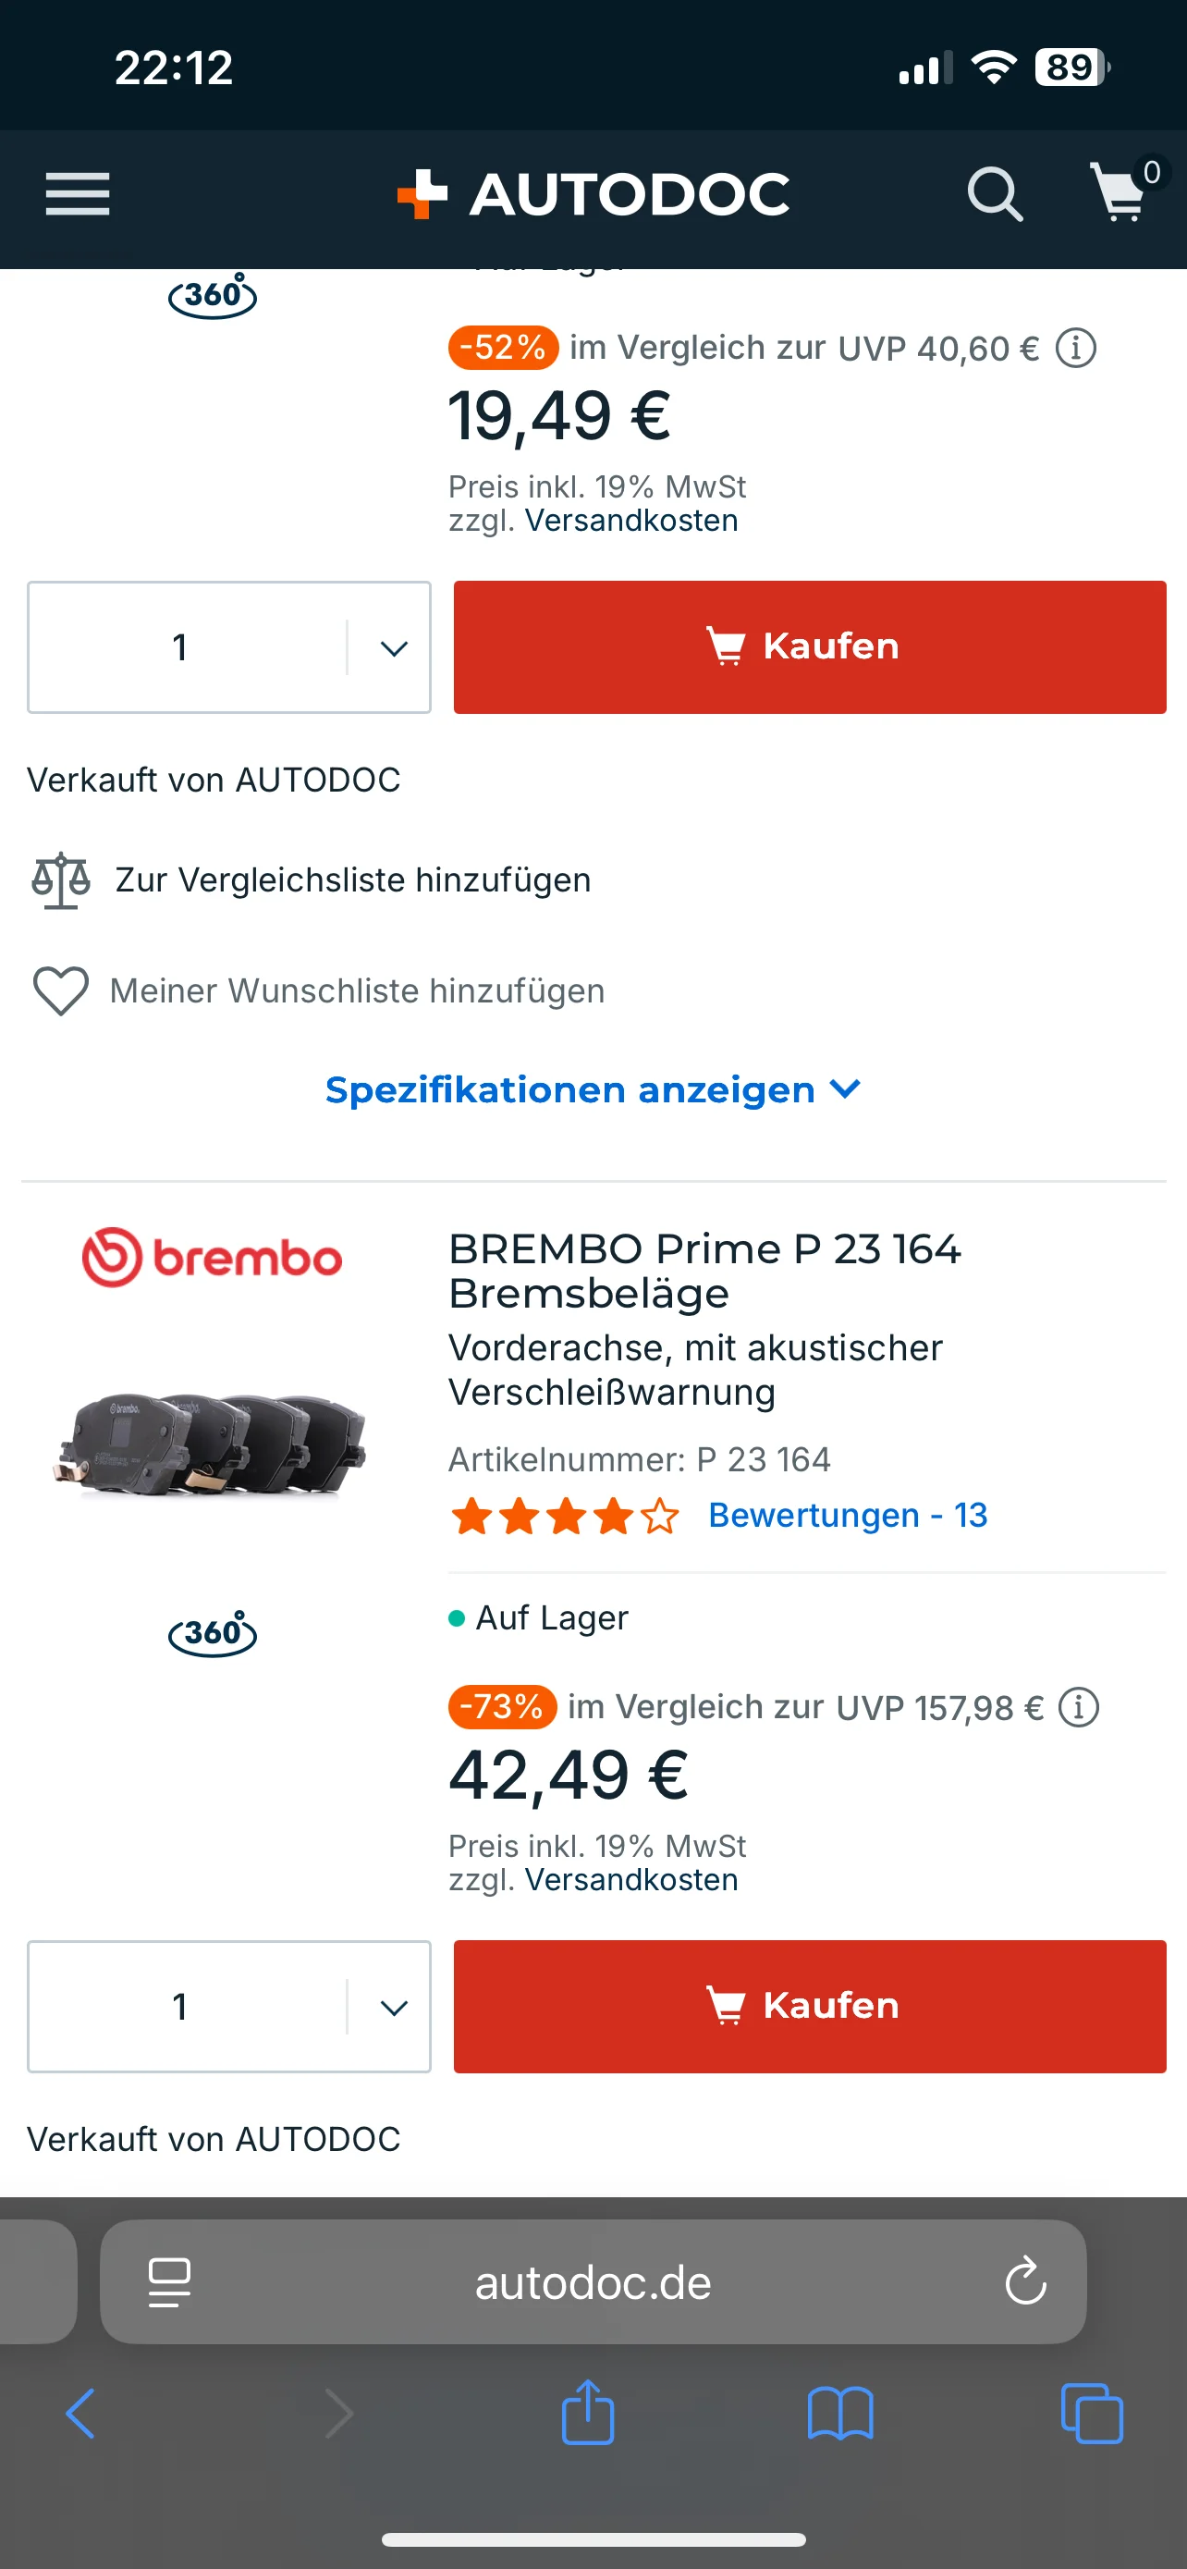This screenshot has height=2569, width=1187.
Task: Open the hamburger menu
Action: click(x=78, y=193)
